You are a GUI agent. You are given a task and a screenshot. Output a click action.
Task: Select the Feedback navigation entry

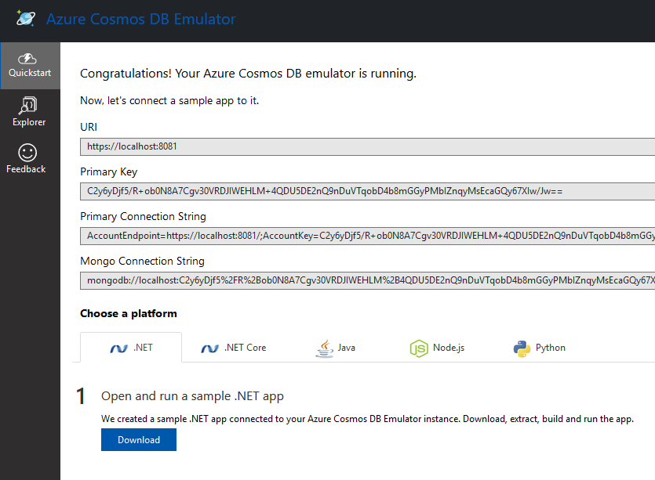pos(26,160)
